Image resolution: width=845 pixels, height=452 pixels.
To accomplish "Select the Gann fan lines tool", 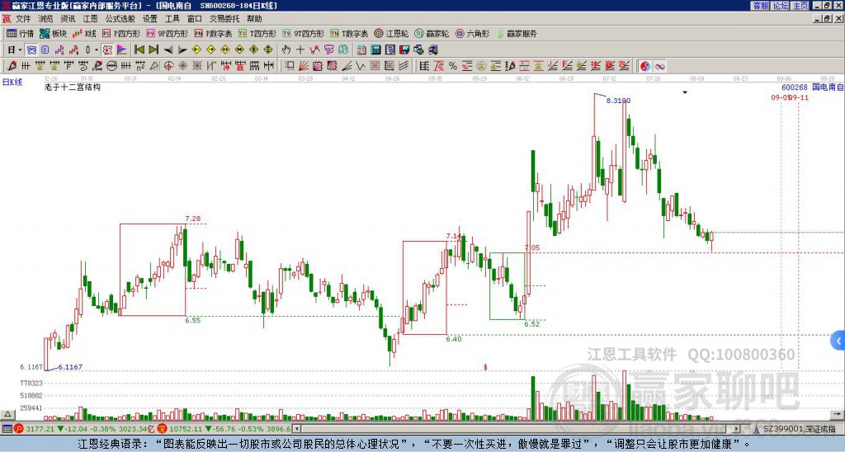I will point(304,66).
